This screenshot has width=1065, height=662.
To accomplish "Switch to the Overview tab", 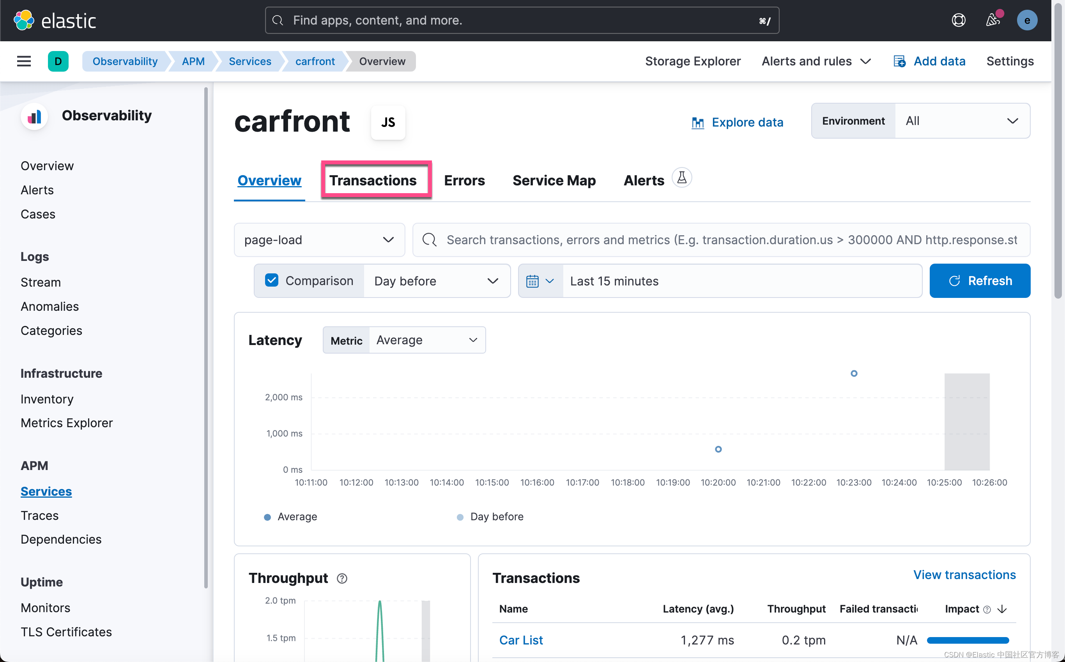I will [x=269, y=180].
